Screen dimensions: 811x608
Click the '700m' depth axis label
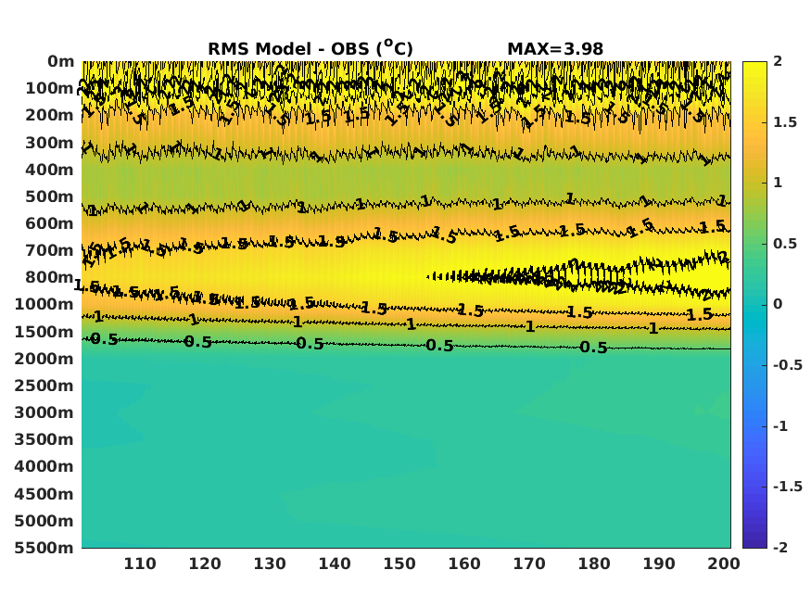pos(50,250)
